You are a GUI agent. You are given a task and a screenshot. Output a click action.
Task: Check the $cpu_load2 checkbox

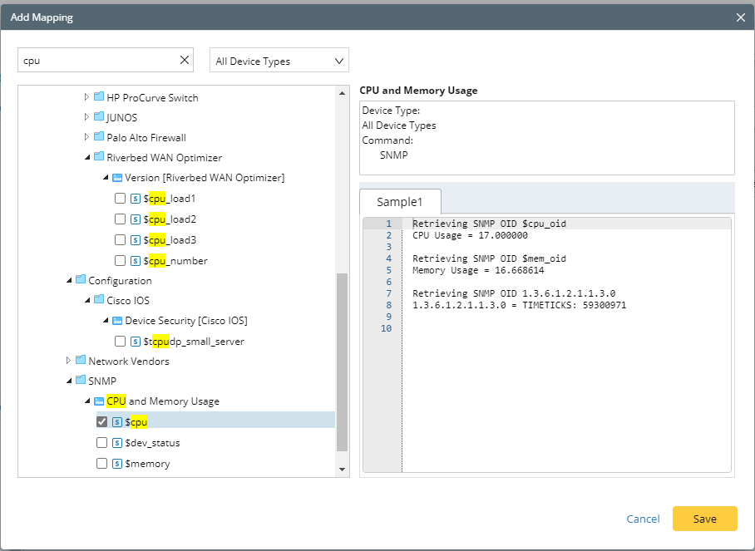tap(121, 219)
